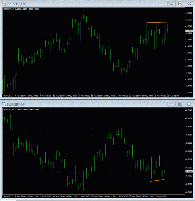Click the 1.4865 price scale label
This screenshot has height=201, width=195.
tap(189, 66)
